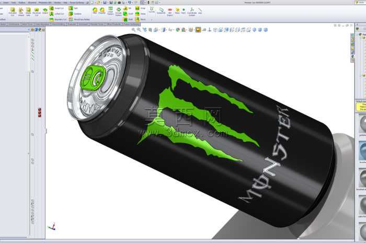This screenshot has height=243, width=366.
Task: Open the Apply Scene dropdown
Action: click(184, 30)
